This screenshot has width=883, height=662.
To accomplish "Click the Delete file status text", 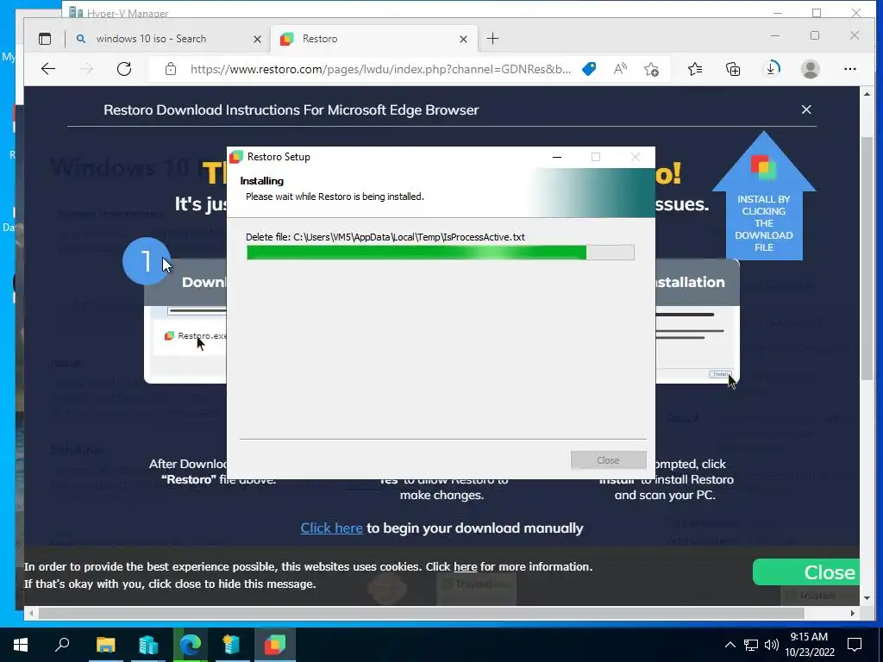I will [385, 237].
